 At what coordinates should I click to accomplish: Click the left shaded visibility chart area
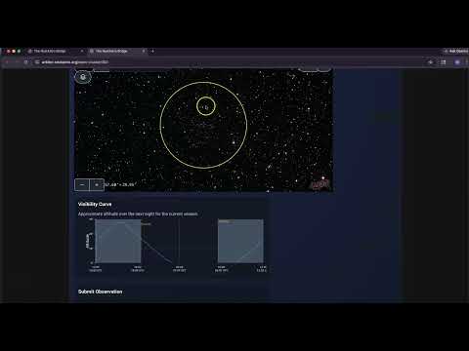(118, 241)
